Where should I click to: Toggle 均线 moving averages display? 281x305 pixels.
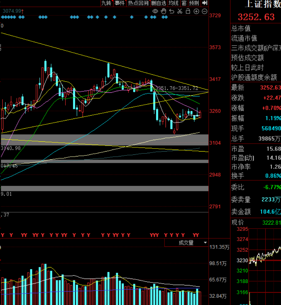[x=174, y=3]
